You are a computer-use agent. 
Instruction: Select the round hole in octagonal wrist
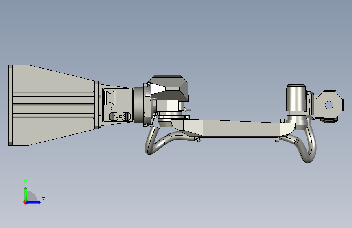(329, 105)
